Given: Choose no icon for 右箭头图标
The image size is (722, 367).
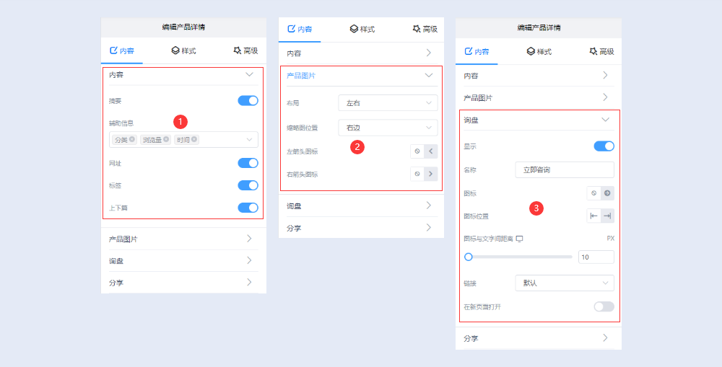Looking at the screenshot, I should point(417,174).
